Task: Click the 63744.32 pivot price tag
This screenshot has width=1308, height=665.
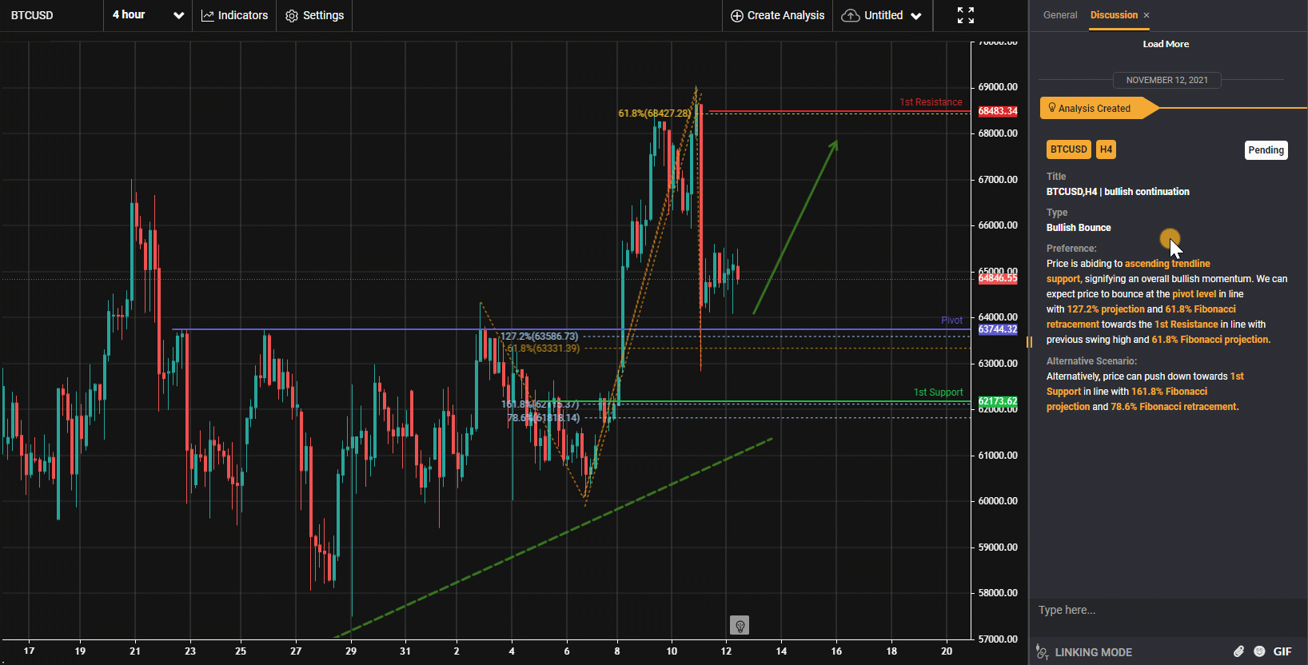Action: point(998,329)
